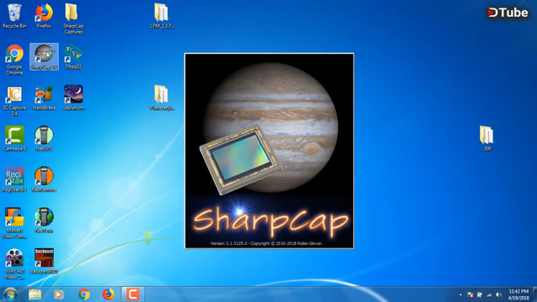
Task: Open the volume speaker tray icon
Action: (x=498, y=294)
